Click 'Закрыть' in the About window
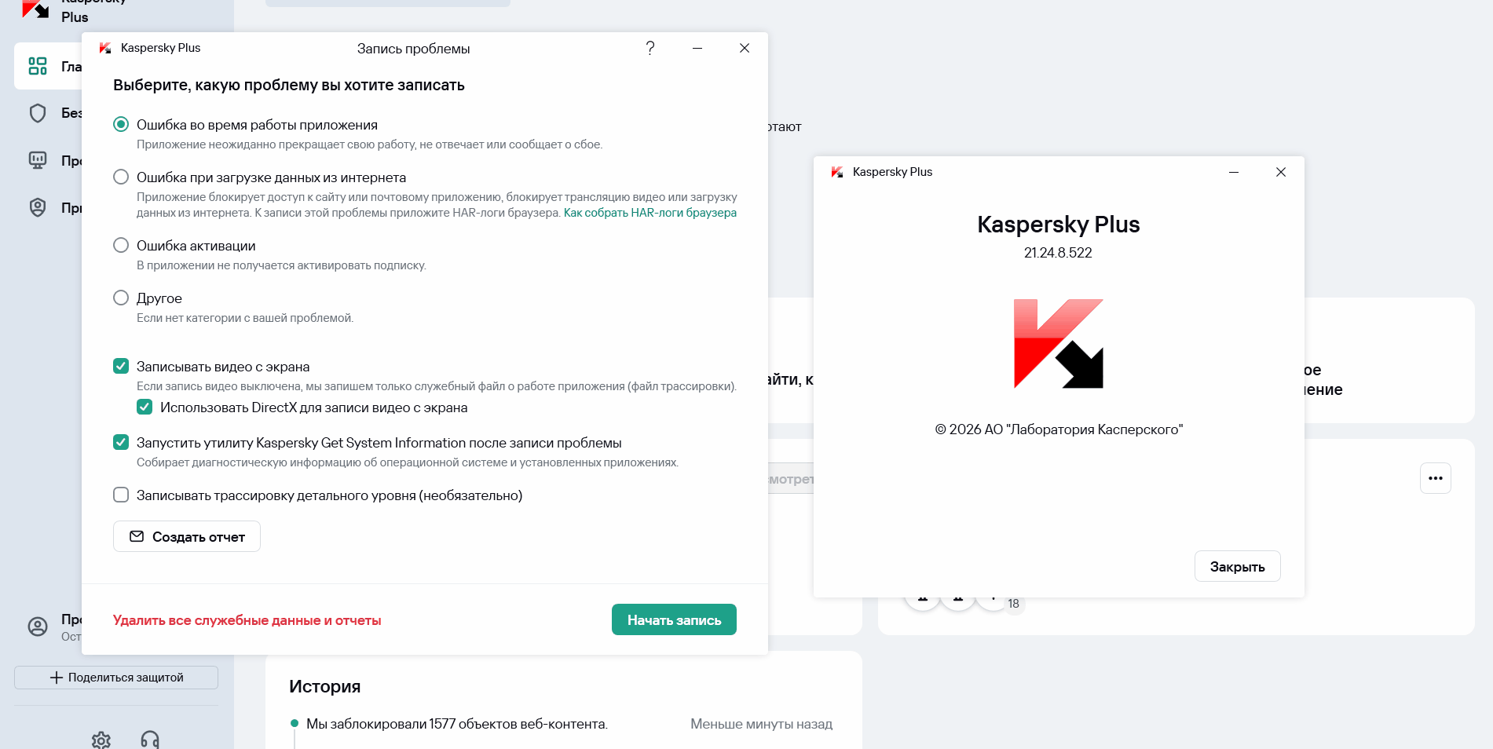The width and height of the screenshot is (1493, 749). point(1237,567)
